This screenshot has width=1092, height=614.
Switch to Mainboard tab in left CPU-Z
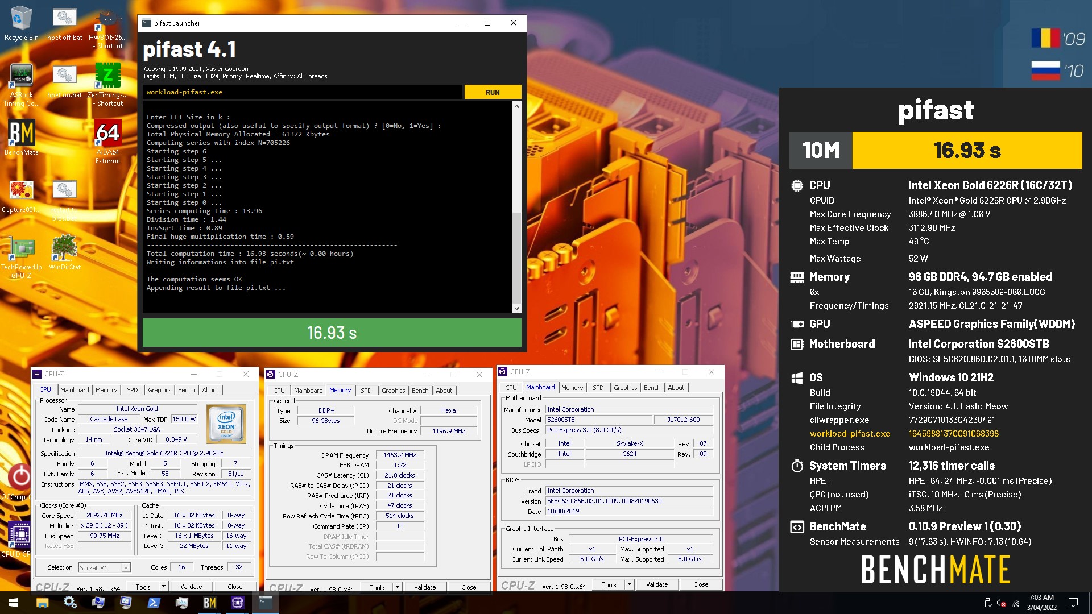click(75, 390)
